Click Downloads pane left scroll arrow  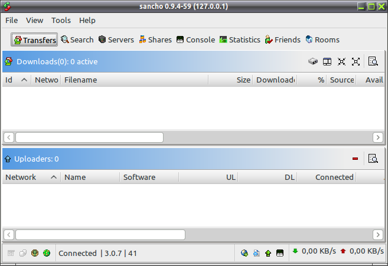click(x=9, y=137)
